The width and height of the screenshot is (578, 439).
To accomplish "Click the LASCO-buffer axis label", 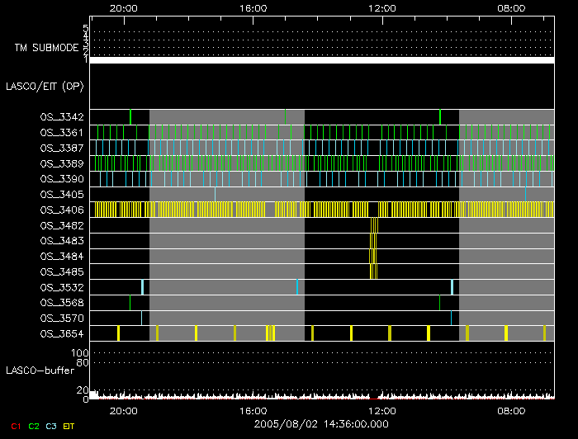I will pyautogui.click(x=39, y=371).
